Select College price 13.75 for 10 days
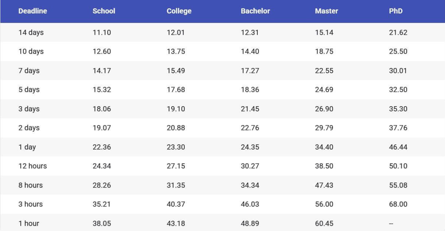The height and width of the screenshot is (231, 445). click(176, 52)
